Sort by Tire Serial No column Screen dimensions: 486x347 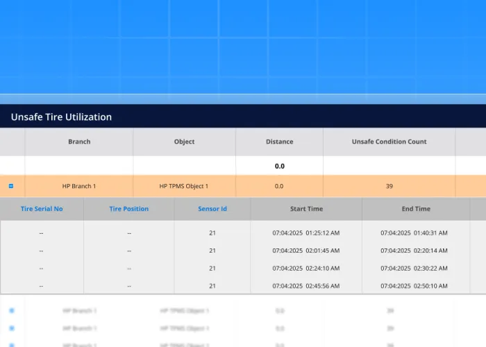(x=42, y=209)
